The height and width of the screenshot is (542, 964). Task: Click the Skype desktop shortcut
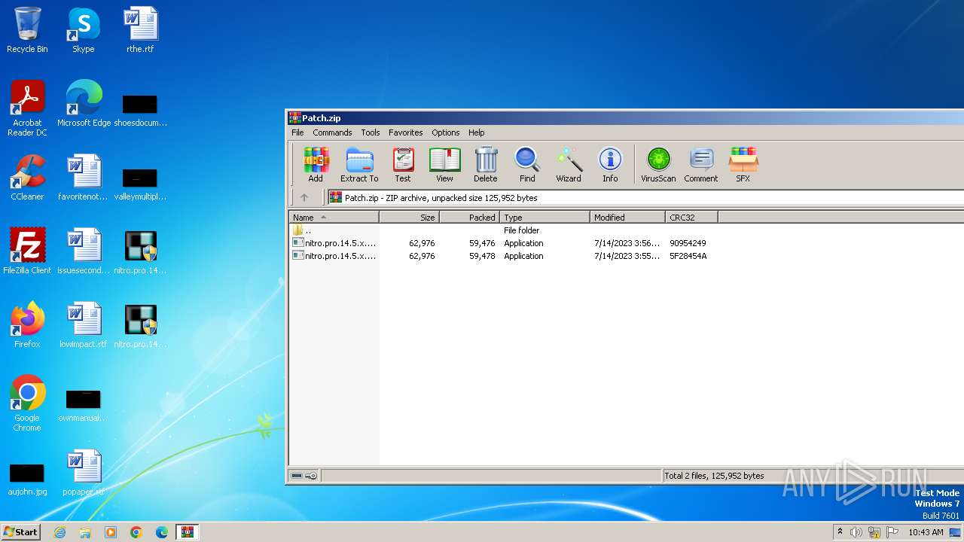coord(84,31)
